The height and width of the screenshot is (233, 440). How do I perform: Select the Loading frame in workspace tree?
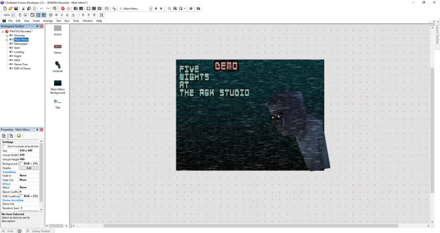(x=19, y=52)
